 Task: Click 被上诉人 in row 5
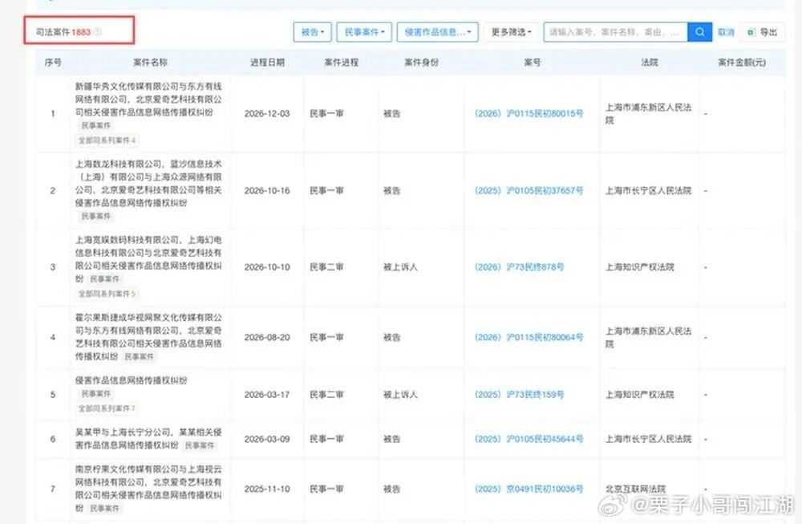click(400, 395)
